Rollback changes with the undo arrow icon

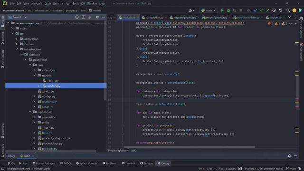(x=280, y=10)
